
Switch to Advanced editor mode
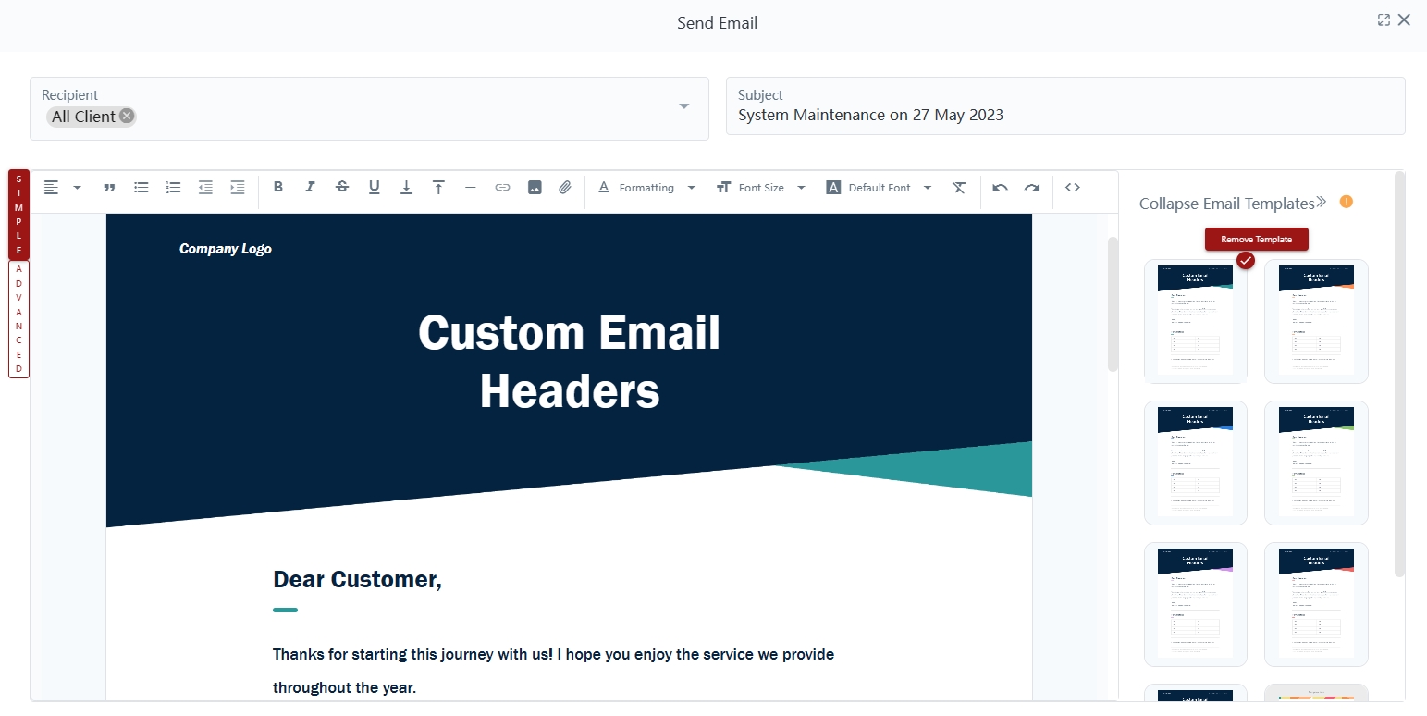click(18, 318)
